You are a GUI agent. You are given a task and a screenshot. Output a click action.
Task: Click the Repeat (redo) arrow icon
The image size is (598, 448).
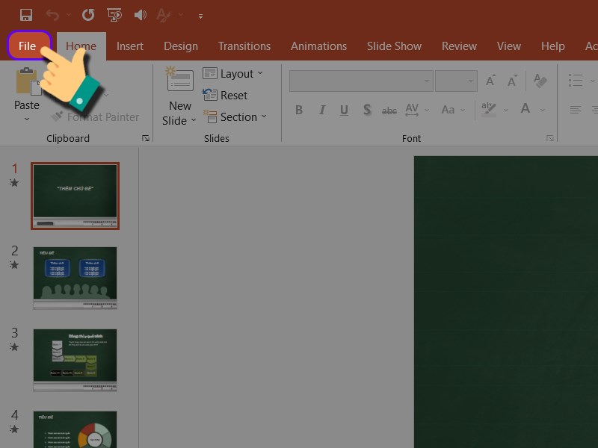(x=88, y=15)
